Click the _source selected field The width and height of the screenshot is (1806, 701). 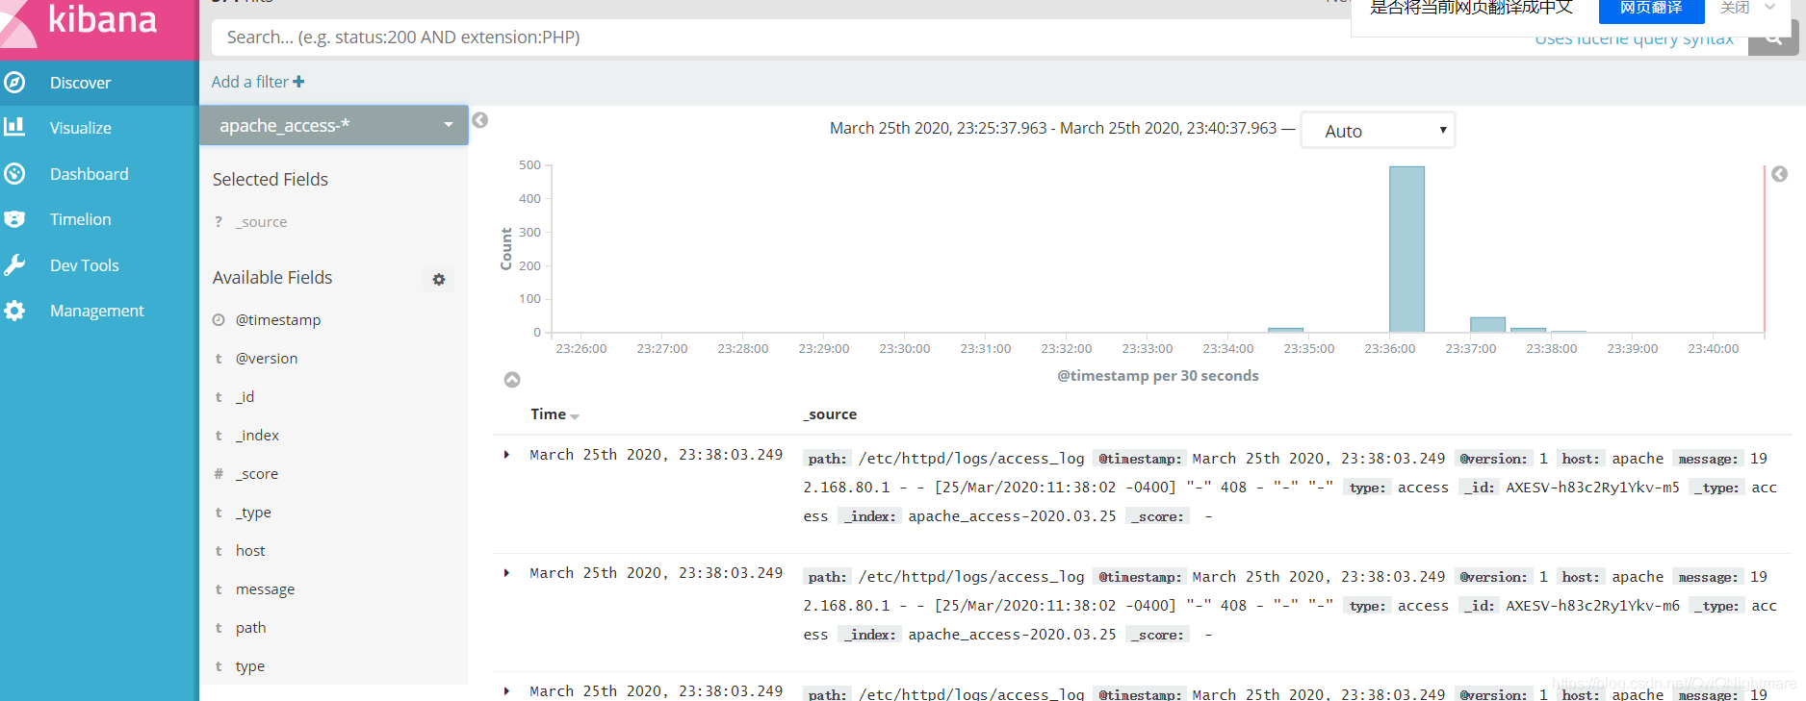pos(261,221)
